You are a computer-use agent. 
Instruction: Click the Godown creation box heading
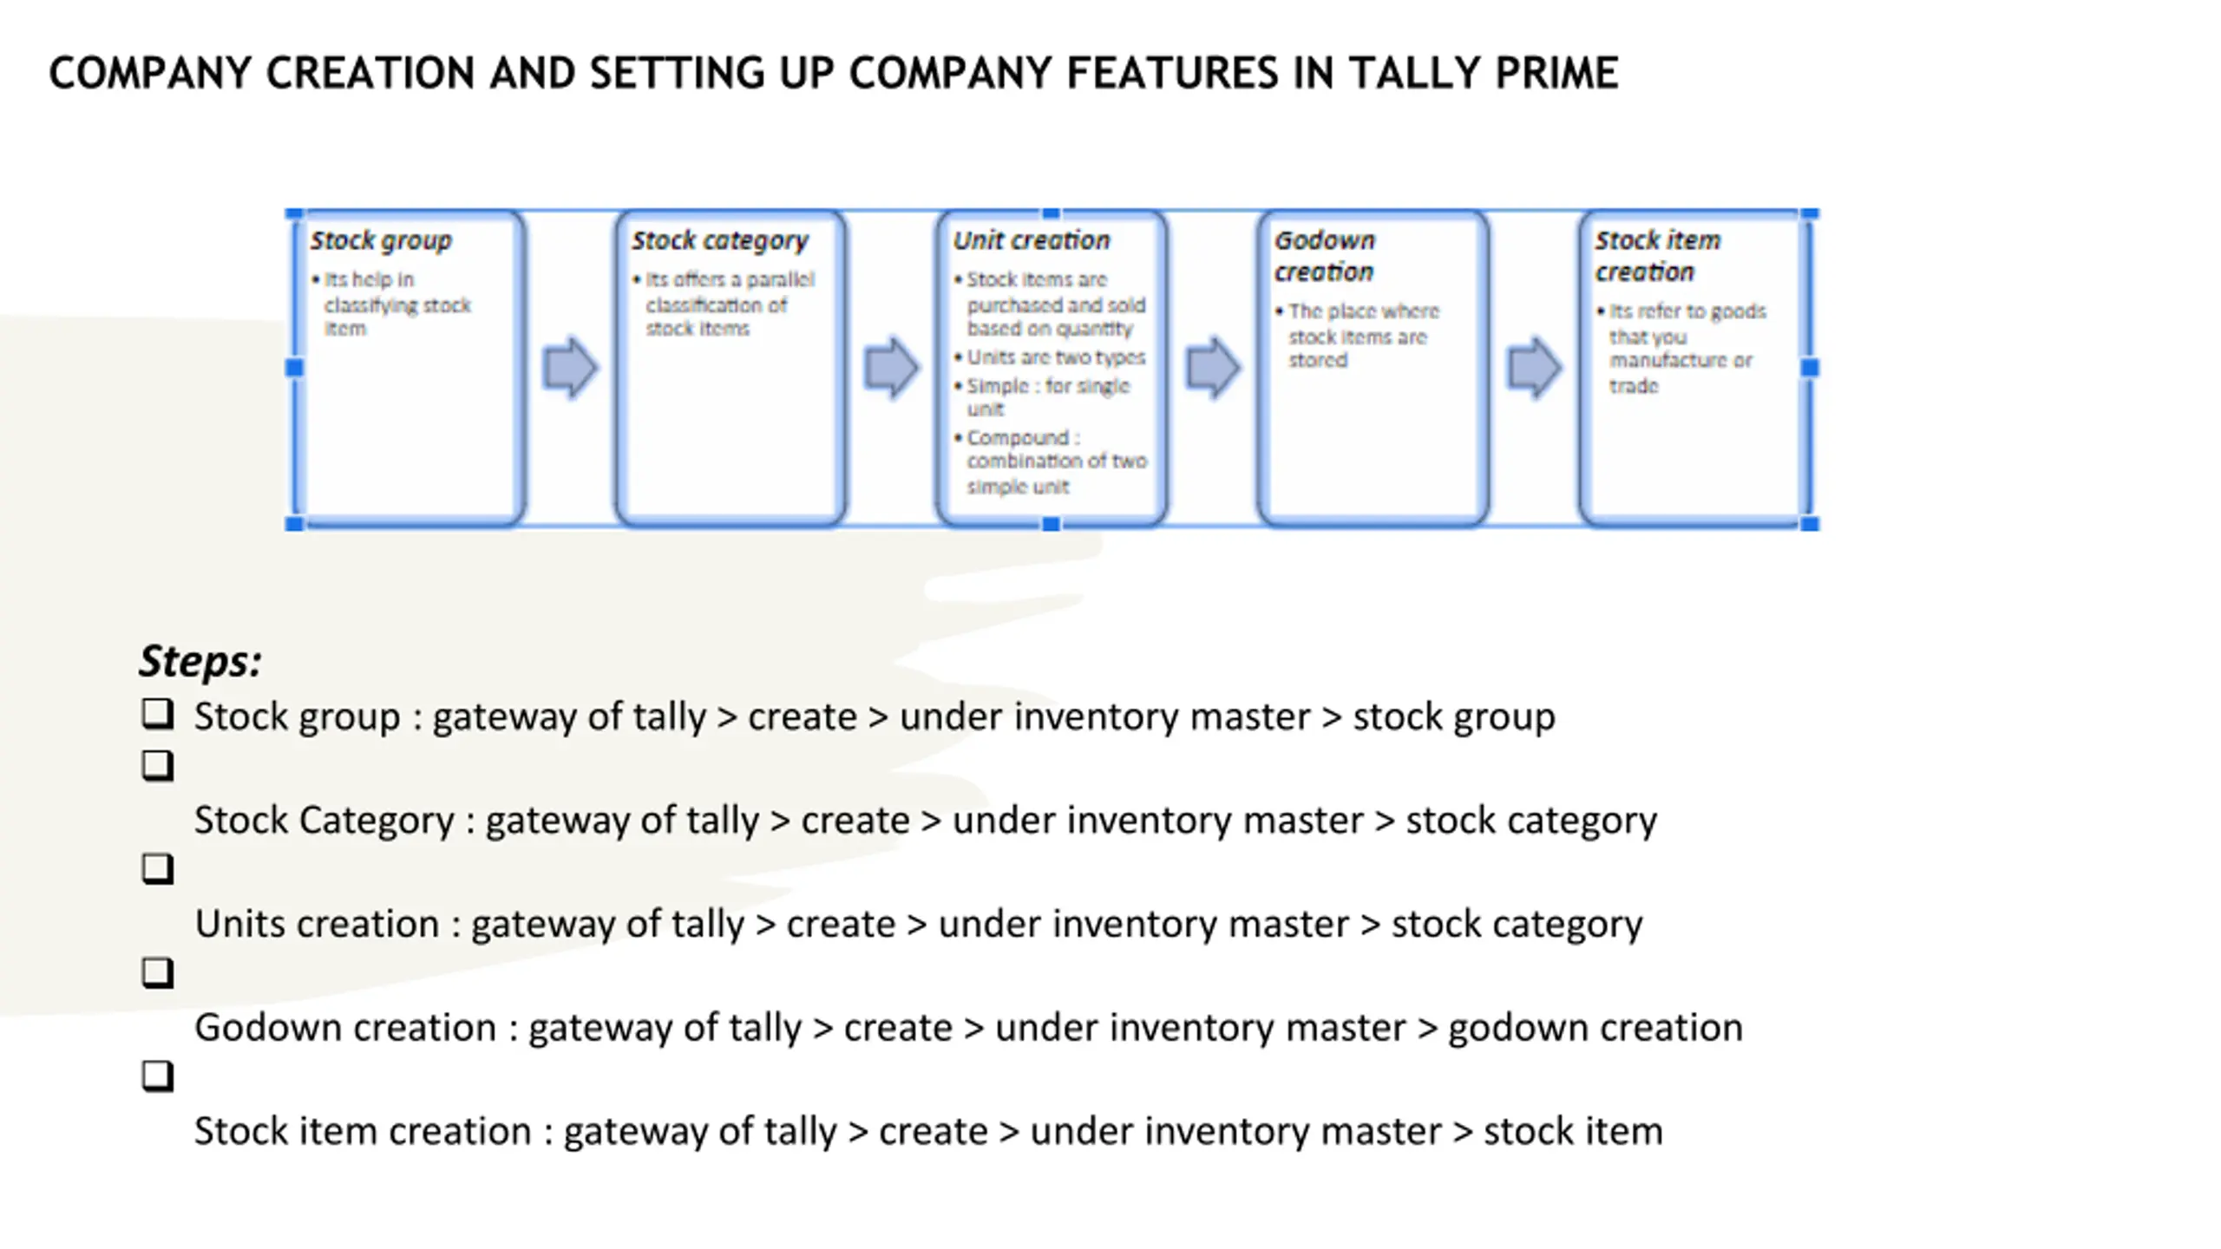1325,256
